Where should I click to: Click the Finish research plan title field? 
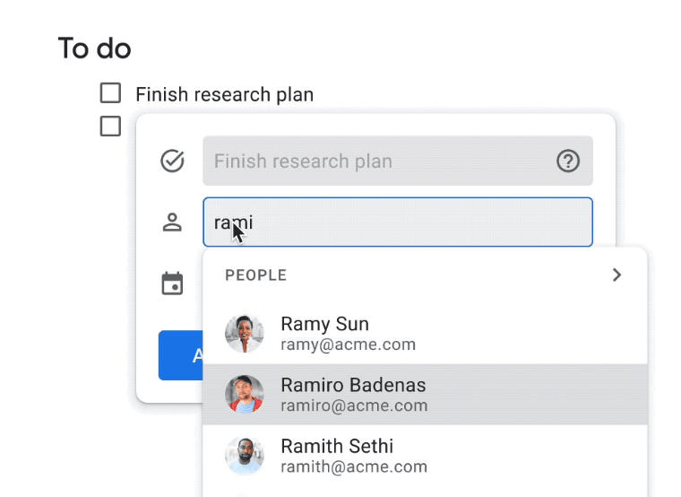tap(398, 161)
